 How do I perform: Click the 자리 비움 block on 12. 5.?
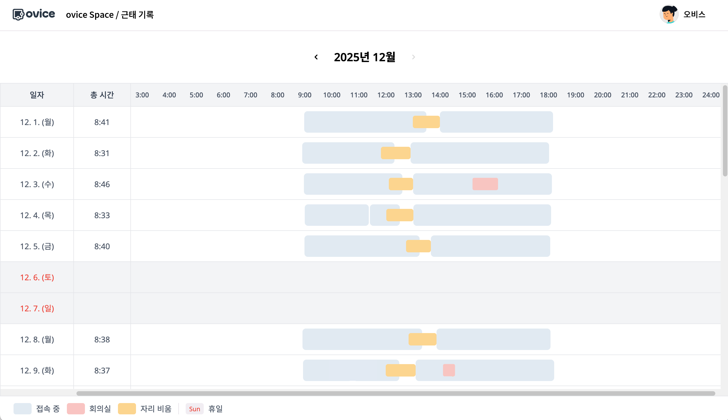click(418, 246)
